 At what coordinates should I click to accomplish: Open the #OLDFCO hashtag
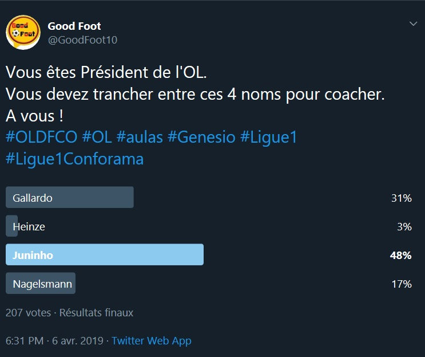[41, 138]
